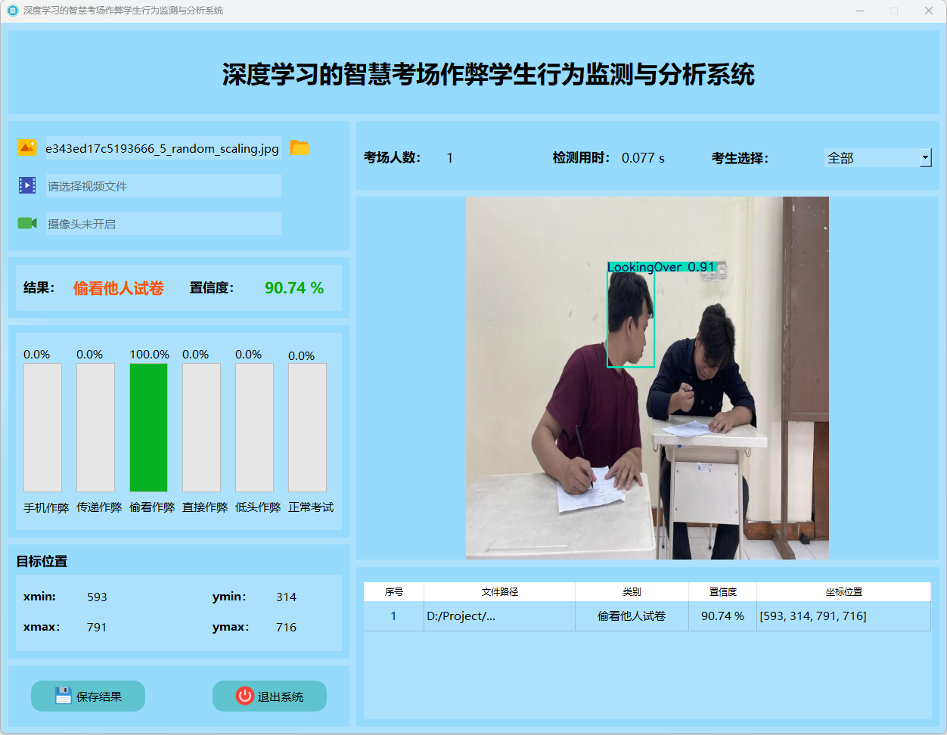Click the 序号 column header

(x=394, y=591)
